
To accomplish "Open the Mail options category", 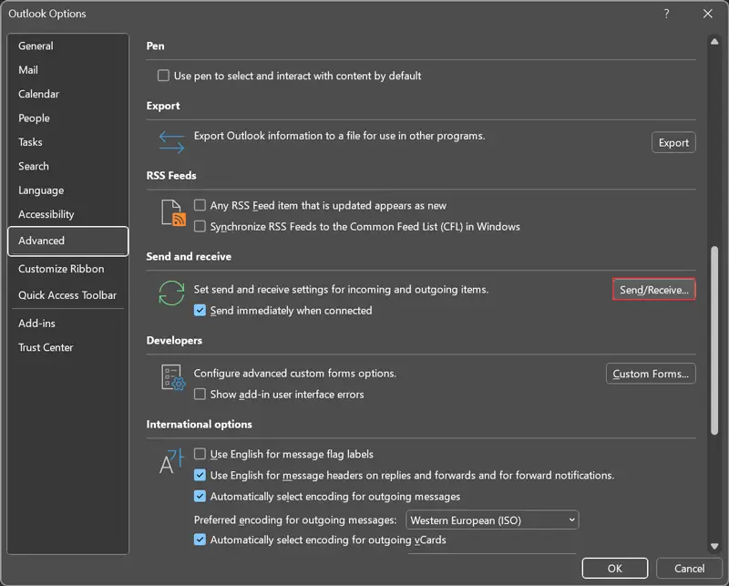I will point(28,70).
